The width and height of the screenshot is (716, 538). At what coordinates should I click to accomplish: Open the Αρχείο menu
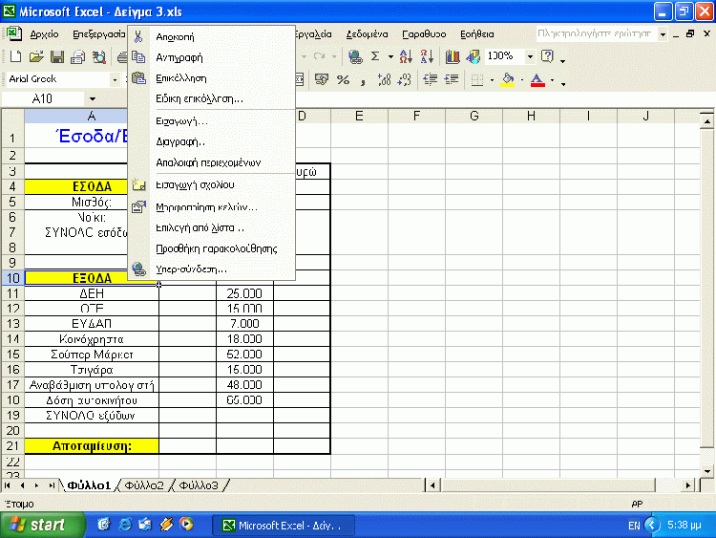[44, 34]
